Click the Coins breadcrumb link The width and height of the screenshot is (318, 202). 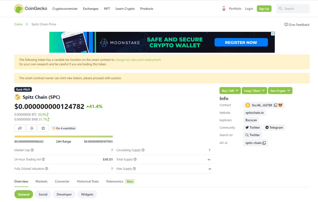(18, 24)
